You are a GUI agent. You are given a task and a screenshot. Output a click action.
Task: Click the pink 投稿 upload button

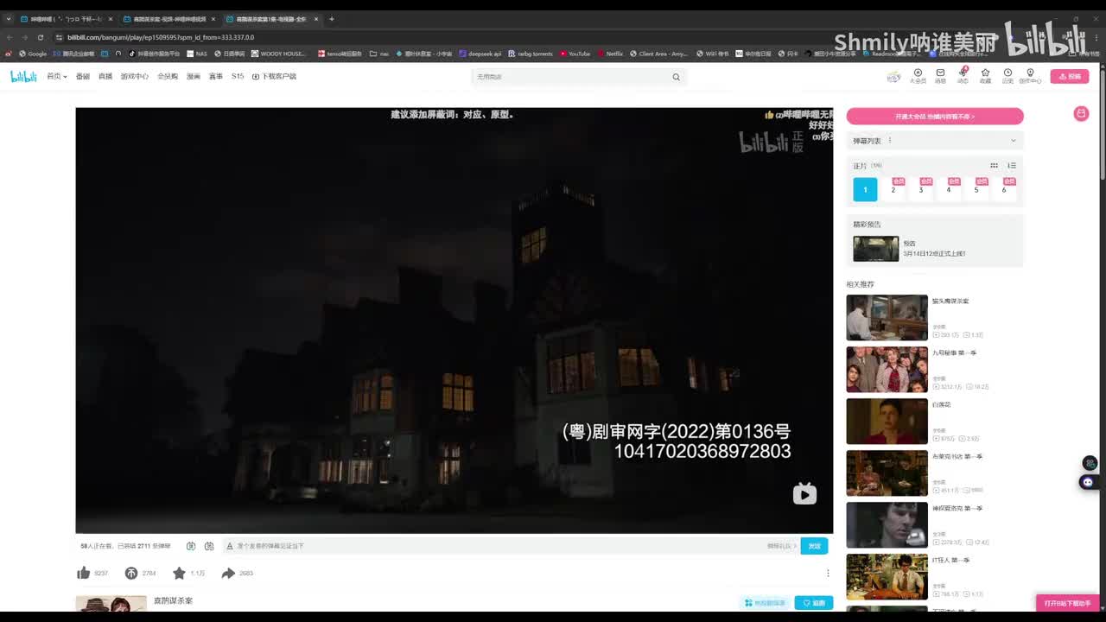1070,76
